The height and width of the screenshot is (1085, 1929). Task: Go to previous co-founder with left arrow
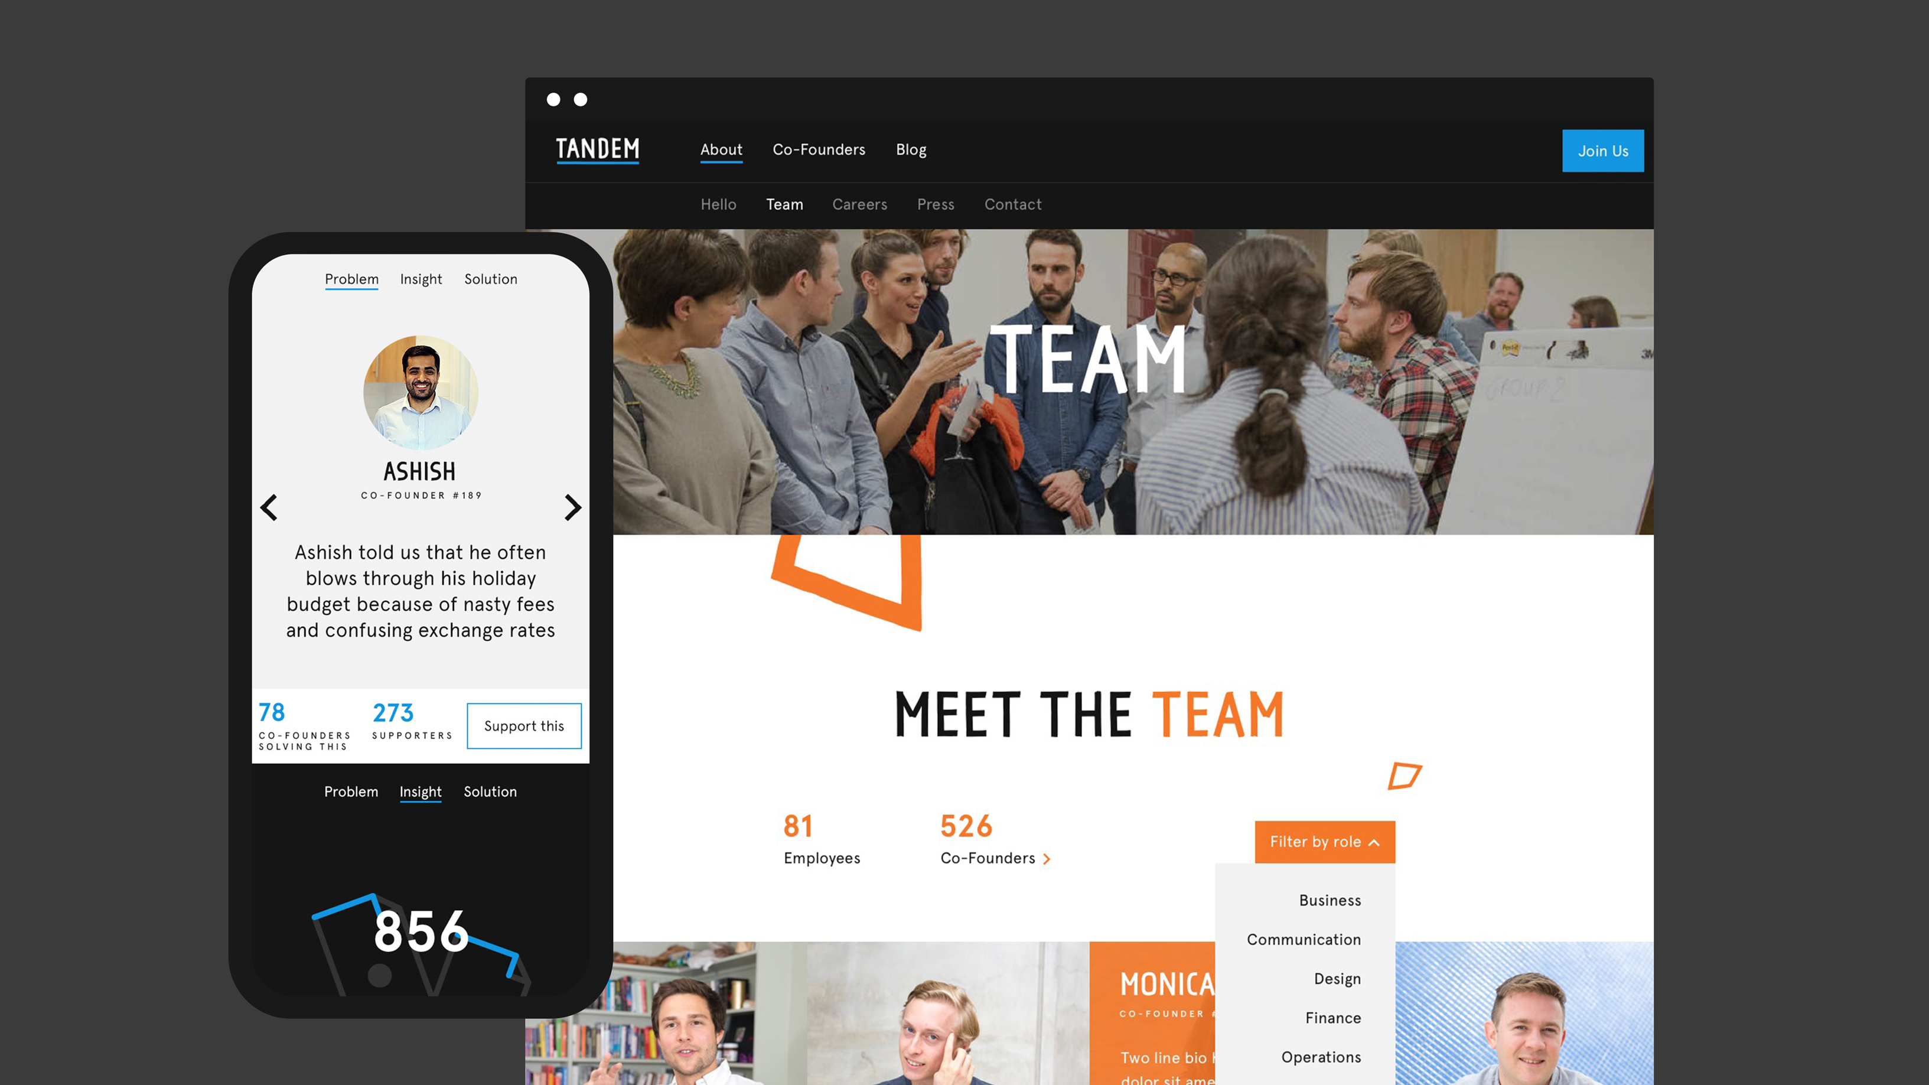coord(269,507)
